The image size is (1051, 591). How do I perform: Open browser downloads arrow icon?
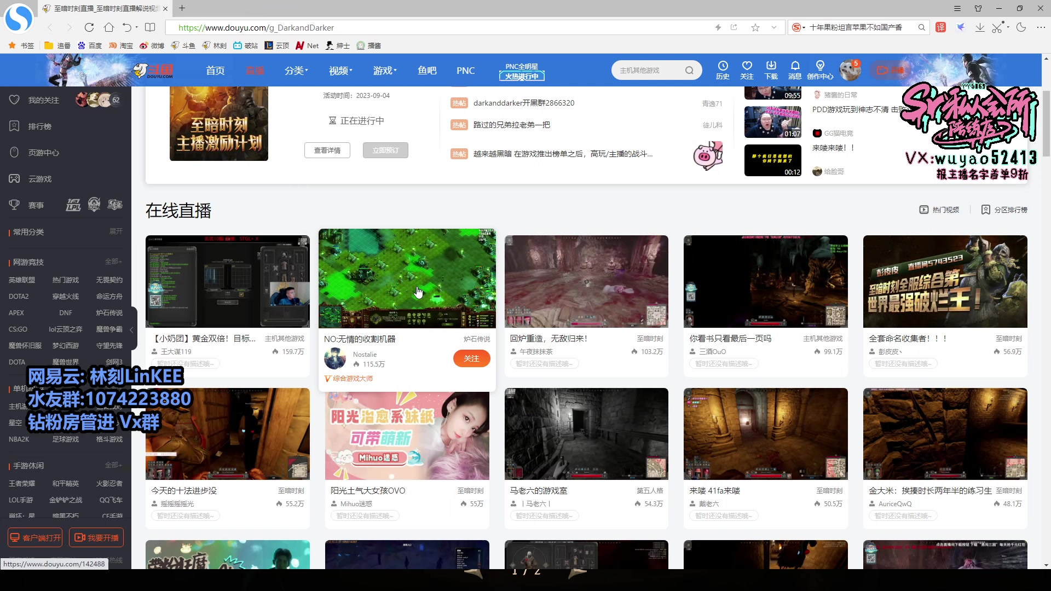(x=980, y=27)
